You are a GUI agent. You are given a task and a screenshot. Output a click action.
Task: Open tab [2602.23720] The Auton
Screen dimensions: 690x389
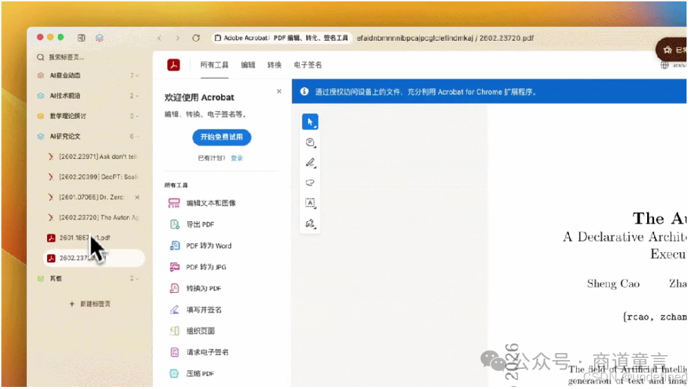pos(94,218)
